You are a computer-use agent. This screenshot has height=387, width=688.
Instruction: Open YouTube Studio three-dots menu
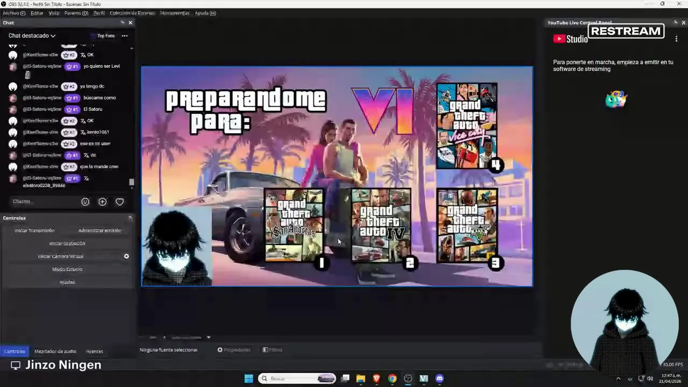coord(676,39)
